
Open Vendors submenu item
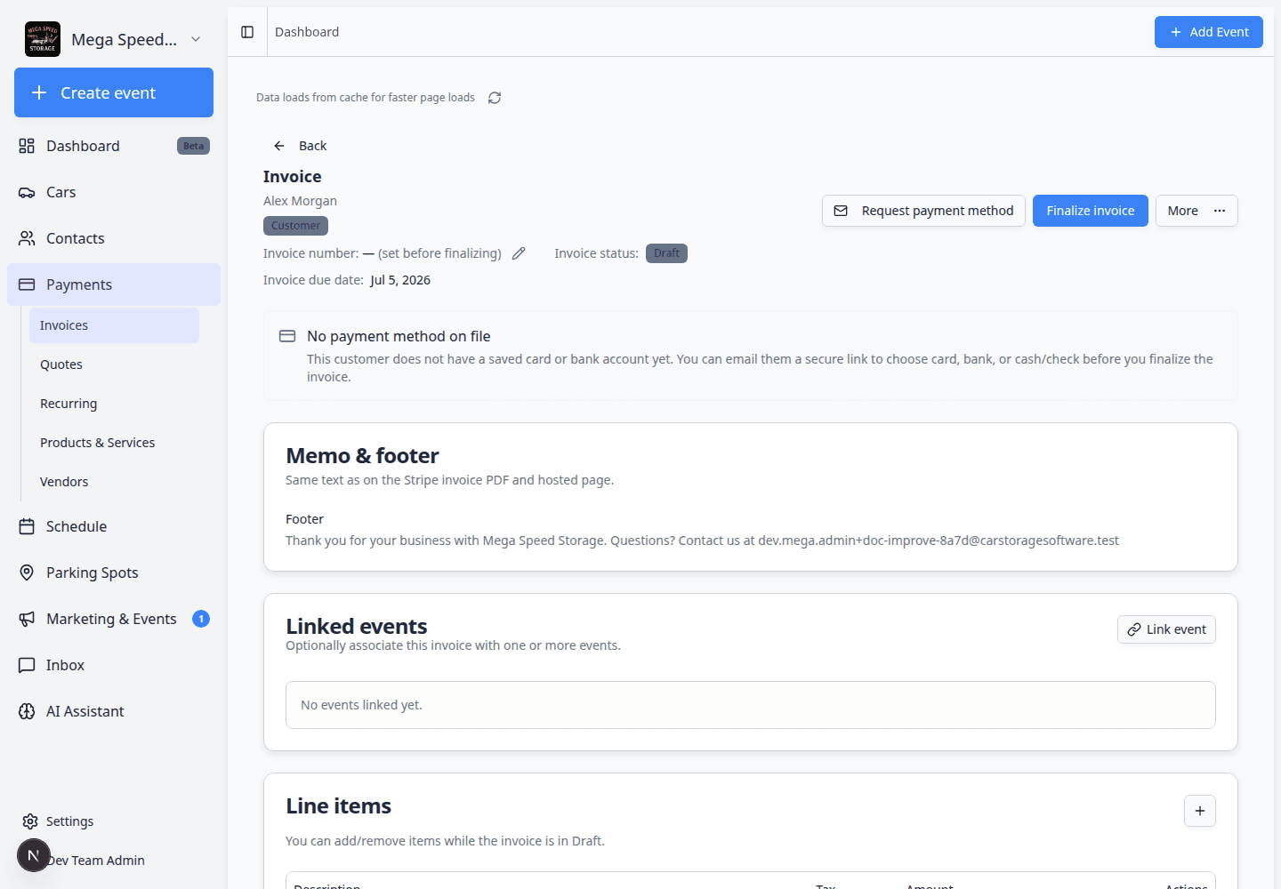114,482
